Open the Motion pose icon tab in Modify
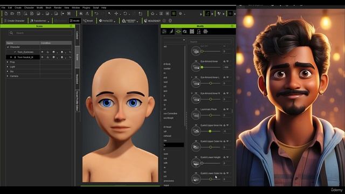345x194 pixels. [x=171, y=32]
